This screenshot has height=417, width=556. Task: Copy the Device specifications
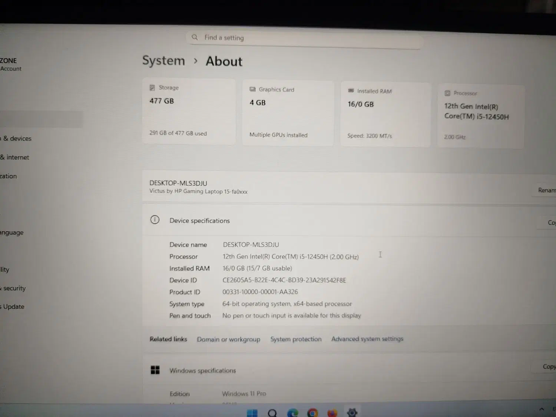tap(547, 222)
